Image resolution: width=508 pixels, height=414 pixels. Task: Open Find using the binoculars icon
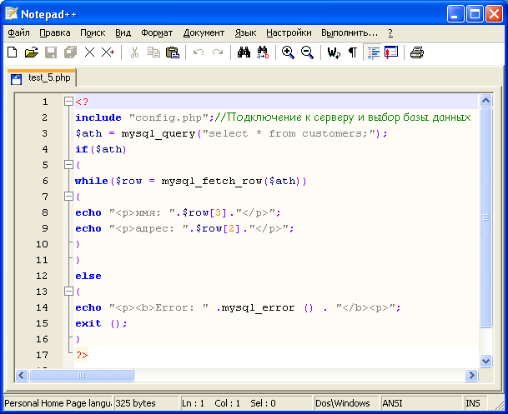pyautogui.click(x=244, y=52)
